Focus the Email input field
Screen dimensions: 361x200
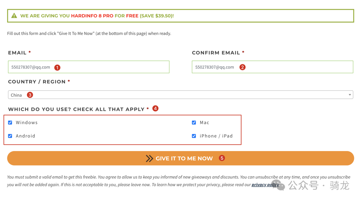[89, 67]
